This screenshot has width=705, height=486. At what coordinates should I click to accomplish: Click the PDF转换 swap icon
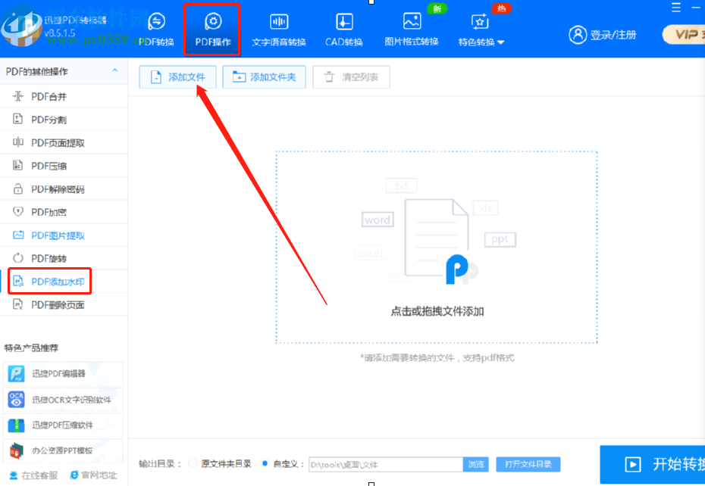(156, 21)
